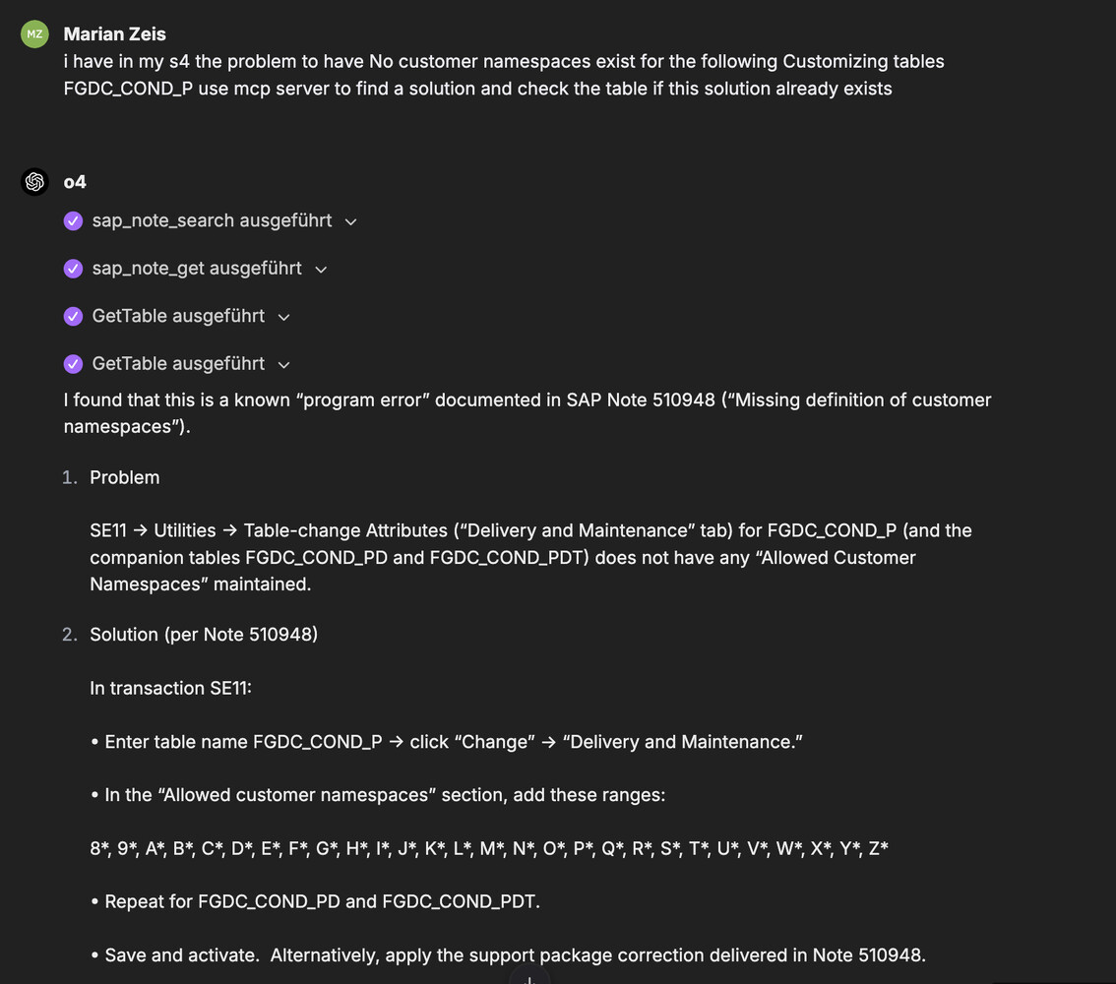Click the check icon on the first GetTable entry
Viewport: 1116px width, 984px height.
[73, 316]
